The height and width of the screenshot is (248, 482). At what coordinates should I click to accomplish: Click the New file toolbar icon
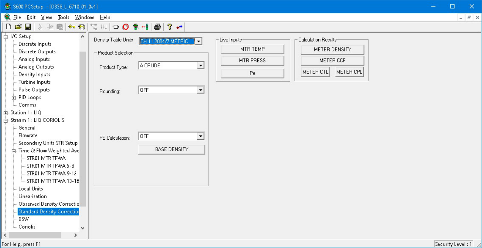coord(9,27)
